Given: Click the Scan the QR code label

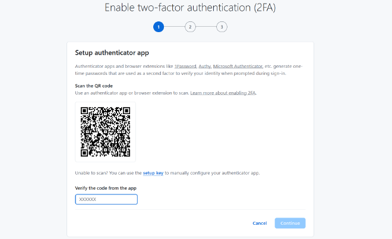Looking at the screenshot, I should pyautogui.click(x=94, y=86).
